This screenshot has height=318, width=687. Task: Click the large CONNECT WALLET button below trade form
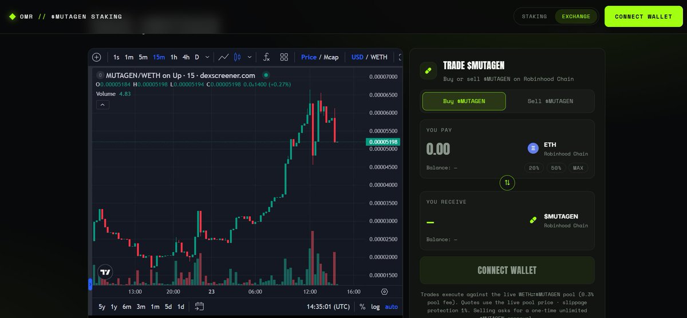(x=507, y=270)
